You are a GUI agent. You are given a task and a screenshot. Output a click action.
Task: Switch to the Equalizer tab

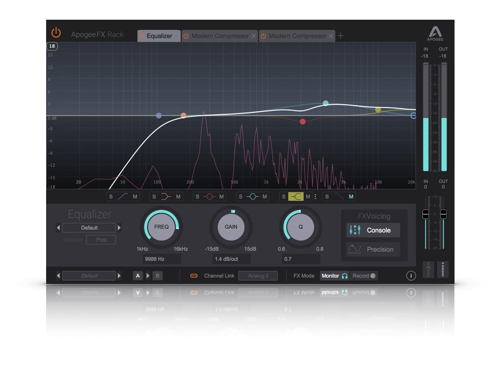click(160, 36)
